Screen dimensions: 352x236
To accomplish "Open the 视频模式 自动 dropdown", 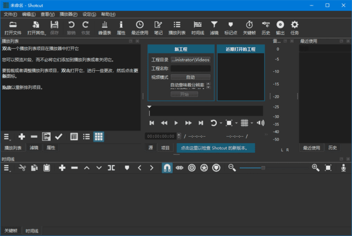I will click(190, 77).
